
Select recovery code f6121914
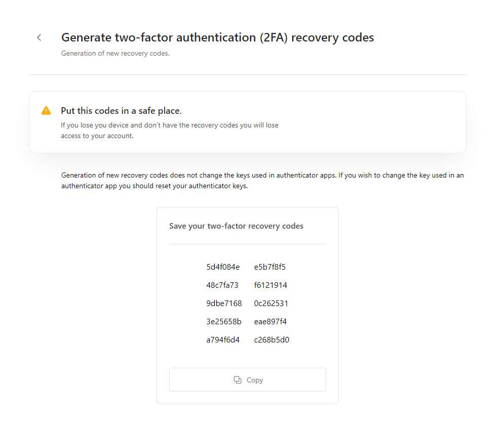[x=271, y=285]
